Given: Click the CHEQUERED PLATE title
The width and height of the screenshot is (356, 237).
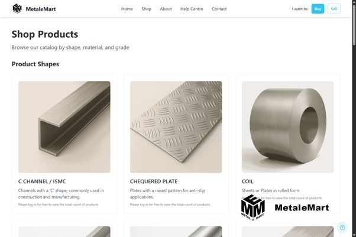Looking at the screenshot, I should (x=154, y=181).
